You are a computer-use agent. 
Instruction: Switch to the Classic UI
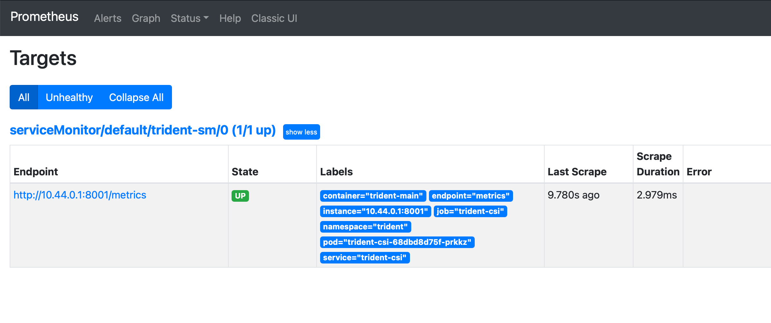[274, 18]
